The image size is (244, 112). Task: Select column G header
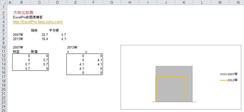tap(112, 2)
